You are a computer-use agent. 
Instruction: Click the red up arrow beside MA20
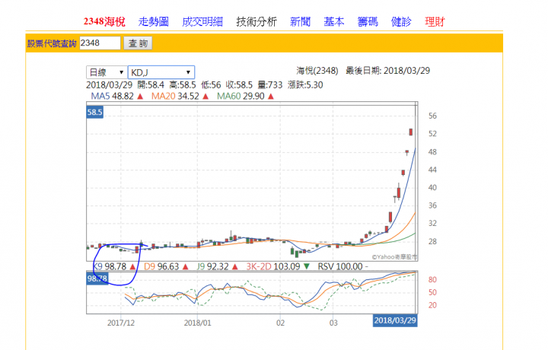point(205,96)
